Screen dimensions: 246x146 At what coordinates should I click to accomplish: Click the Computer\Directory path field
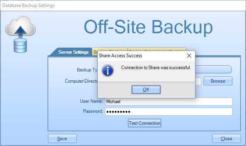(x=198, y=81)
